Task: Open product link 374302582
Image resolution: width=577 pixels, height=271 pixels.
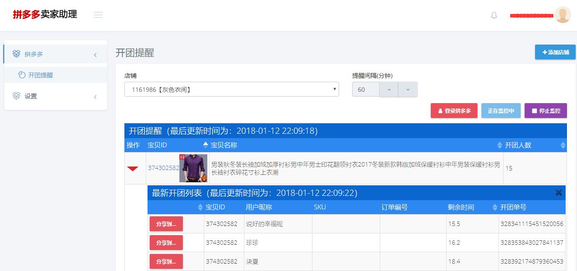Action: [x=163, y=168]
